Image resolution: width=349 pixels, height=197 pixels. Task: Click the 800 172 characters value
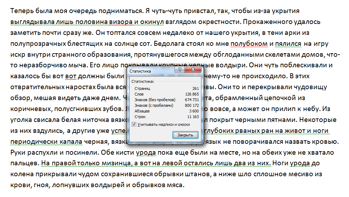tap(192, 105)
